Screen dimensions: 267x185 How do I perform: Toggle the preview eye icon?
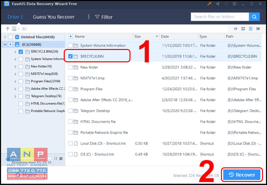pos(236,29)
